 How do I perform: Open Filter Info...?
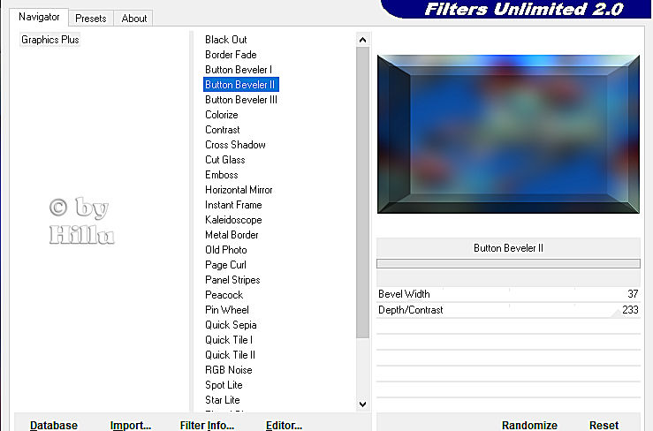(207, 425)
